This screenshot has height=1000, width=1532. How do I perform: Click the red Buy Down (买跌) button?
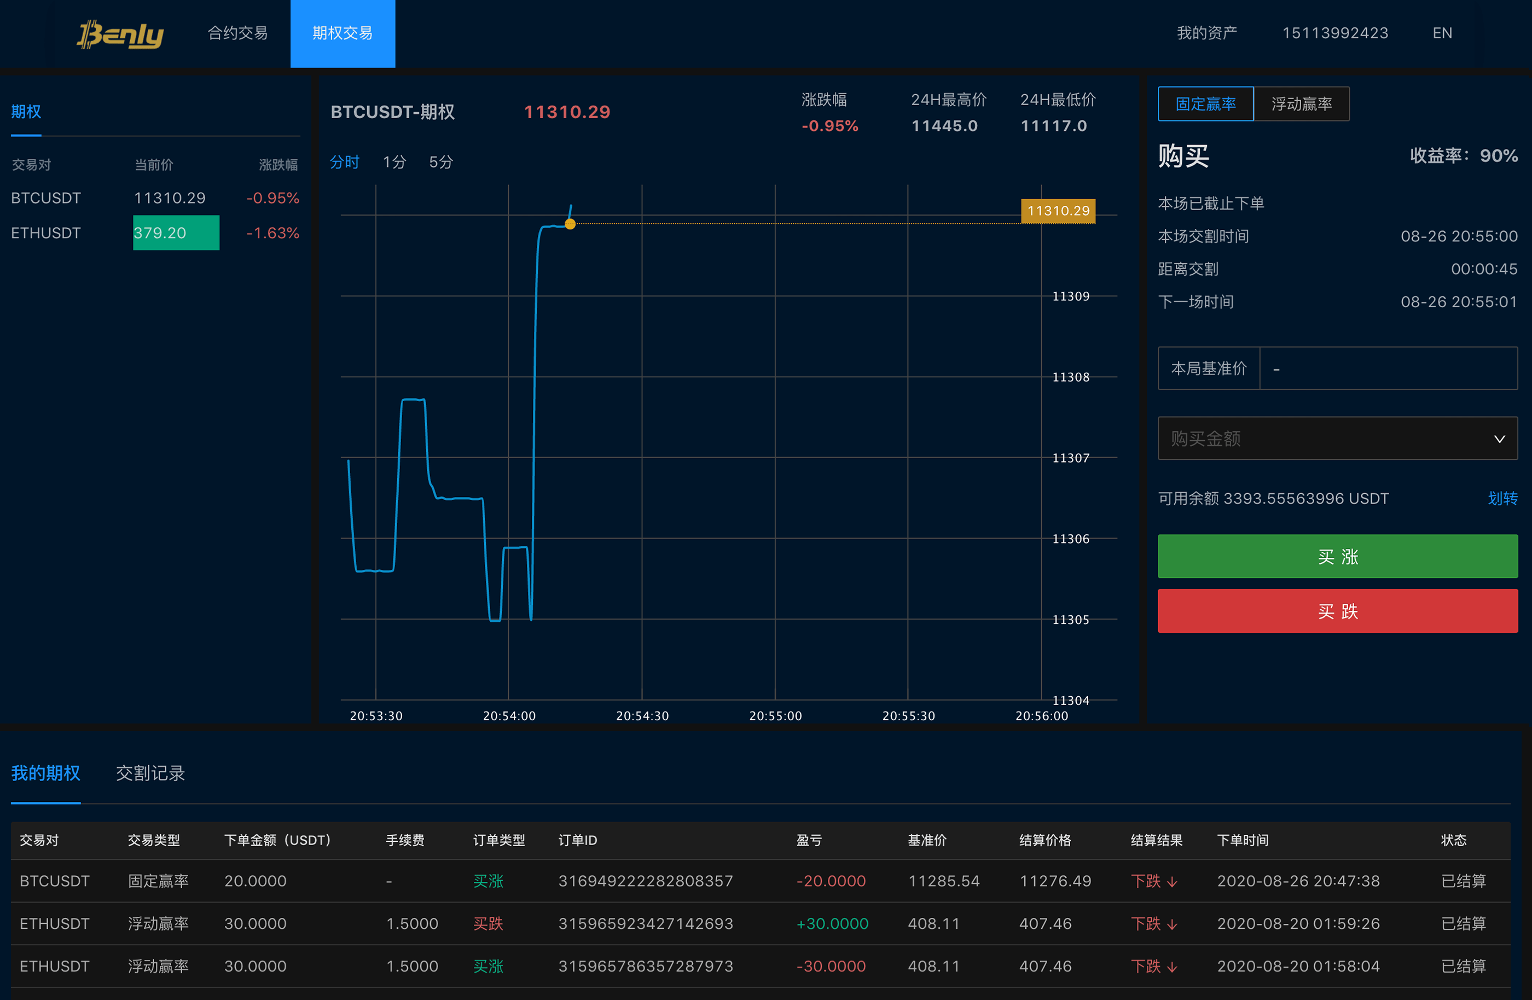pyautogui.click(x=1337, y=611)
